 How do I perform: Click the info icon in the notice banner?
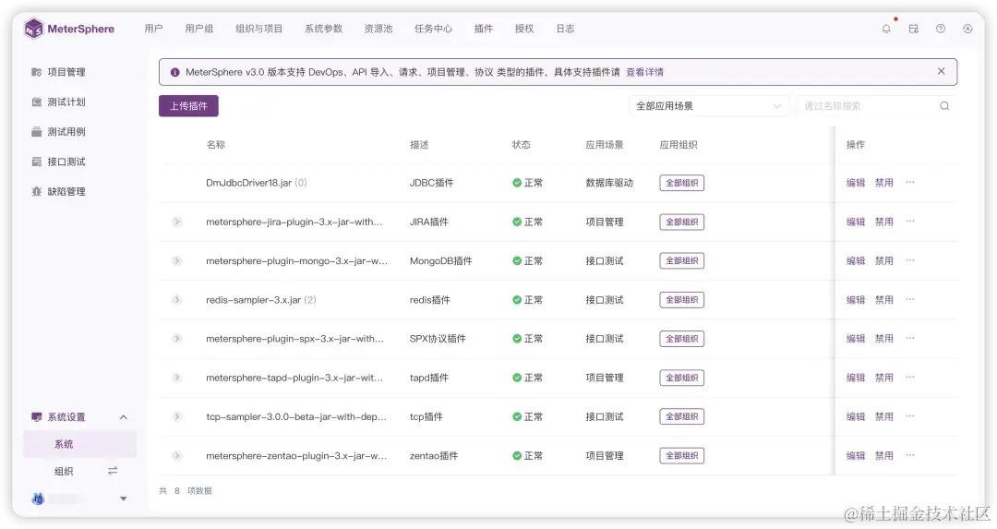point(174,73)
